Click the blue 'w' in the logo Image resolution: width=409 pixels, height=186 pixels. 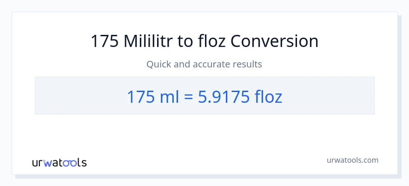48,163
